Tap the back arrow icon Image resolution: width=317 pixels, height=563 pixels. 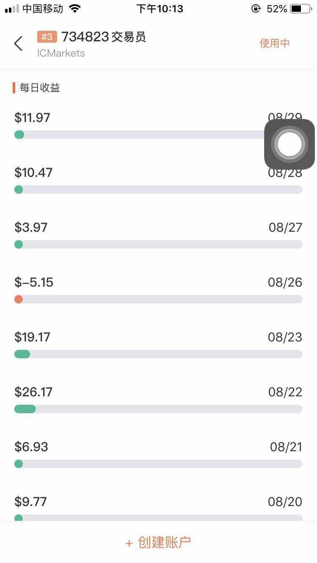click(18, 43)
